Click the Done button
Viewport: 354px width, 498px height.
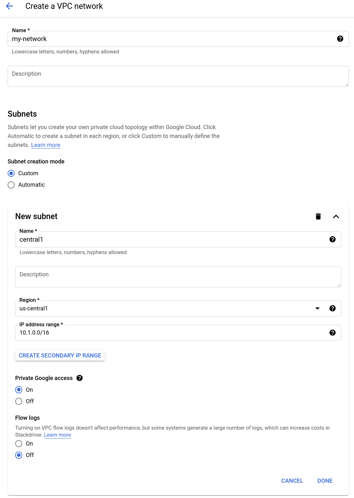[x=325, y=481]
